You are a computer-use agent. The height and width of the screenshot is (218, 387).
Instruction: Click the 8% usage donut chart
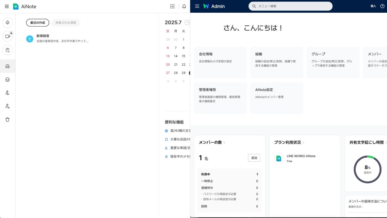click(x=367, y=169)
